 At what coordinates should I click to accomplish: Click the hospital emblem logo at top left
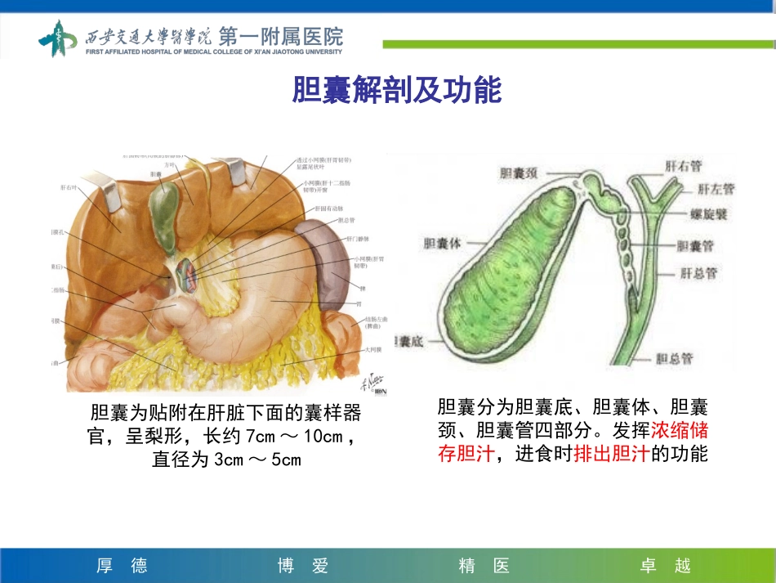58,38
